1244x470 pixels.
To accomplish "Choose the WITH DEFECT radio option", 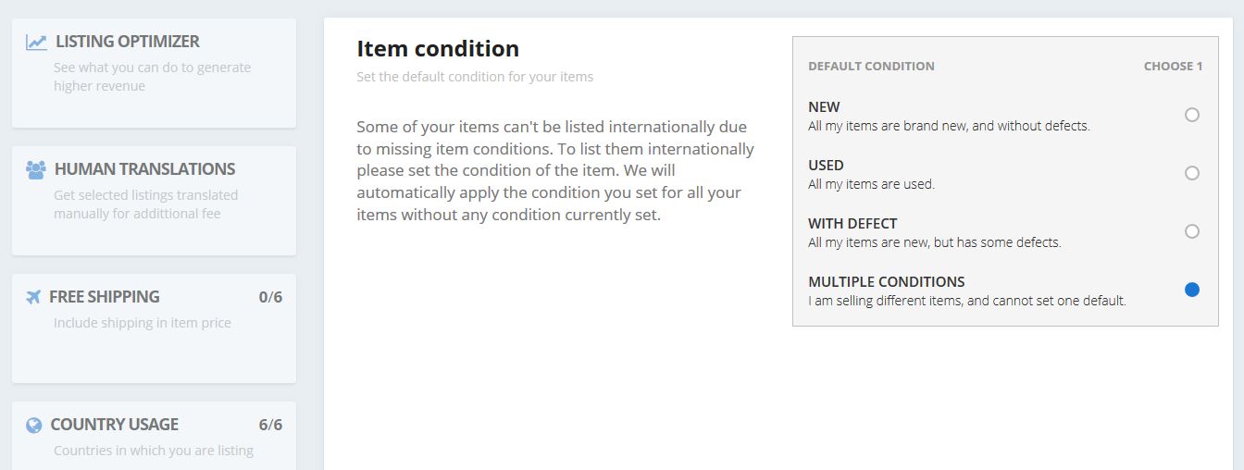I will [1192, 231].
